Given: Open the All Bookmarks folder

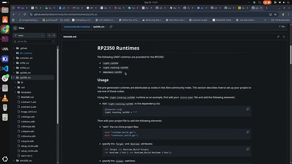Looking at the screenshot, I should pos(280,20).
